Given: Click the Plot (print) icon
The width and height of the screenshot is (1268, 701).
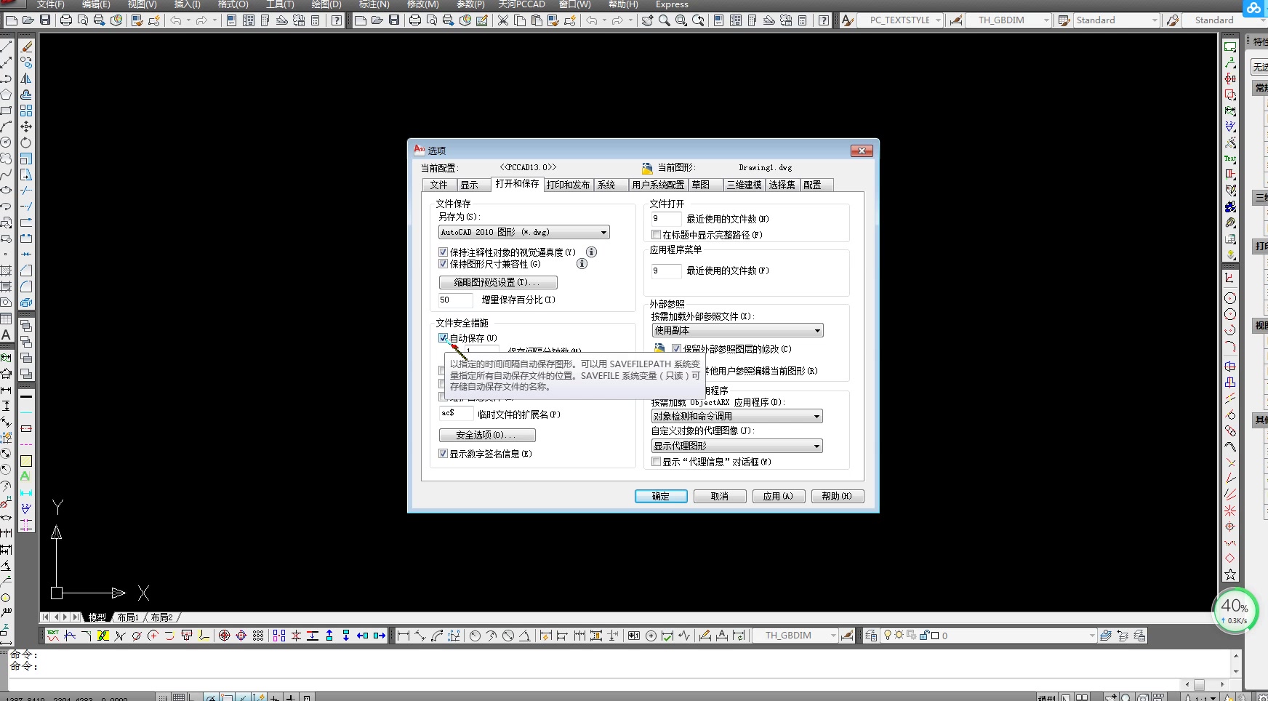Looking at the screenshot, I should 65,20.
